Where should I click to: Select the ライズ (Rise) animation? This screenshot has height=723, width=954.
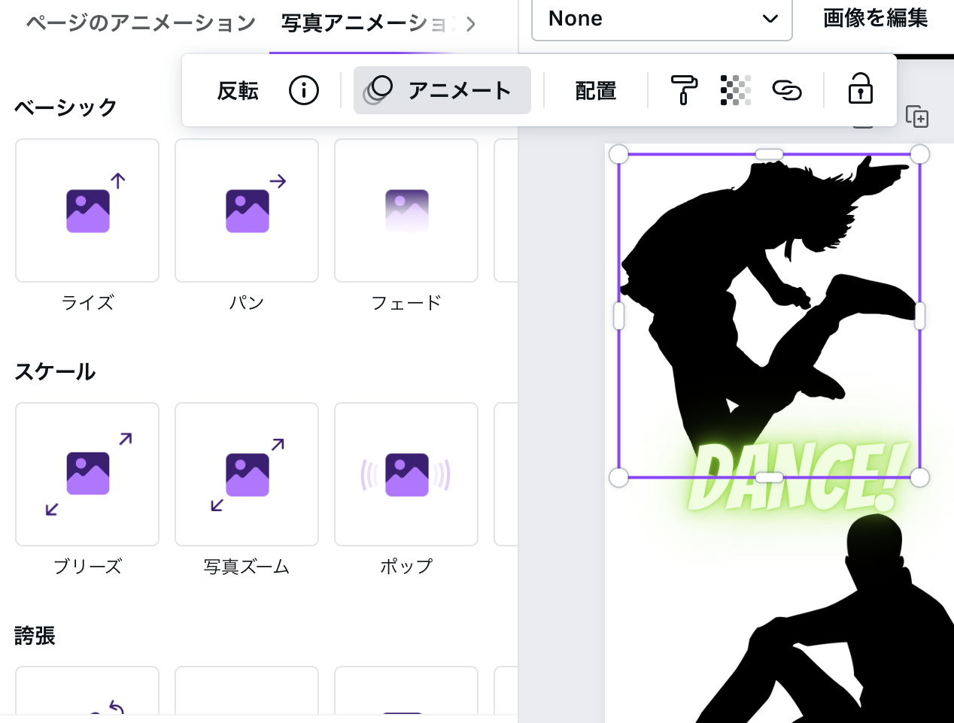point(87,210)
